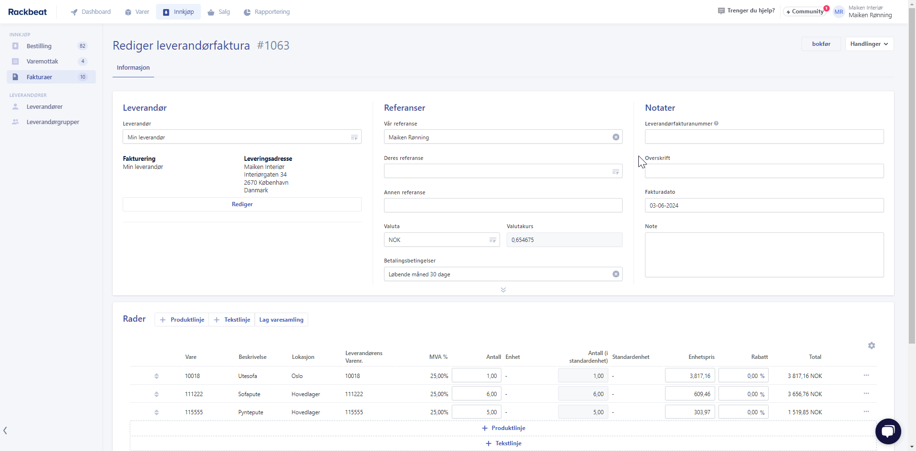916x451 pixels.
Task: Click Enhetspris field showing 303,97
Action: point(690,412)
